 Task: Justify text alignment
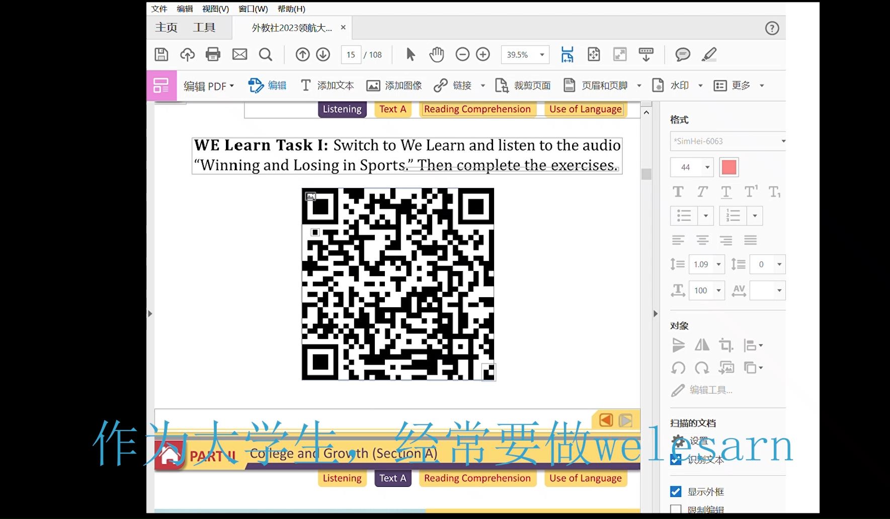[x=750, y=240]
